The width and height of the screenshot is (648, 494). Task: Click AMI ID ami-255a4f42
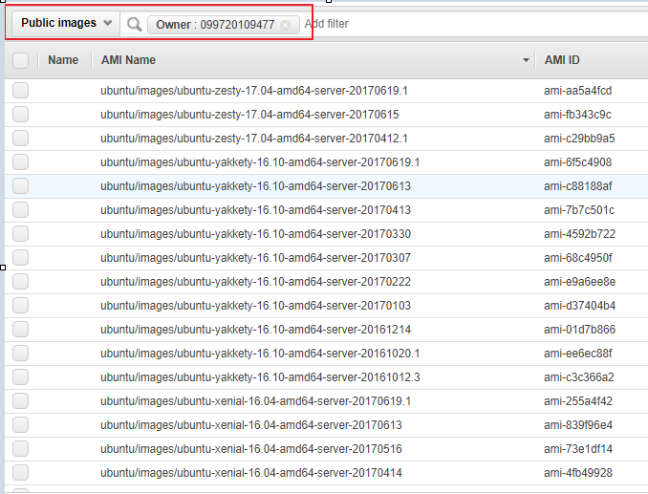[x=578, y=401]
